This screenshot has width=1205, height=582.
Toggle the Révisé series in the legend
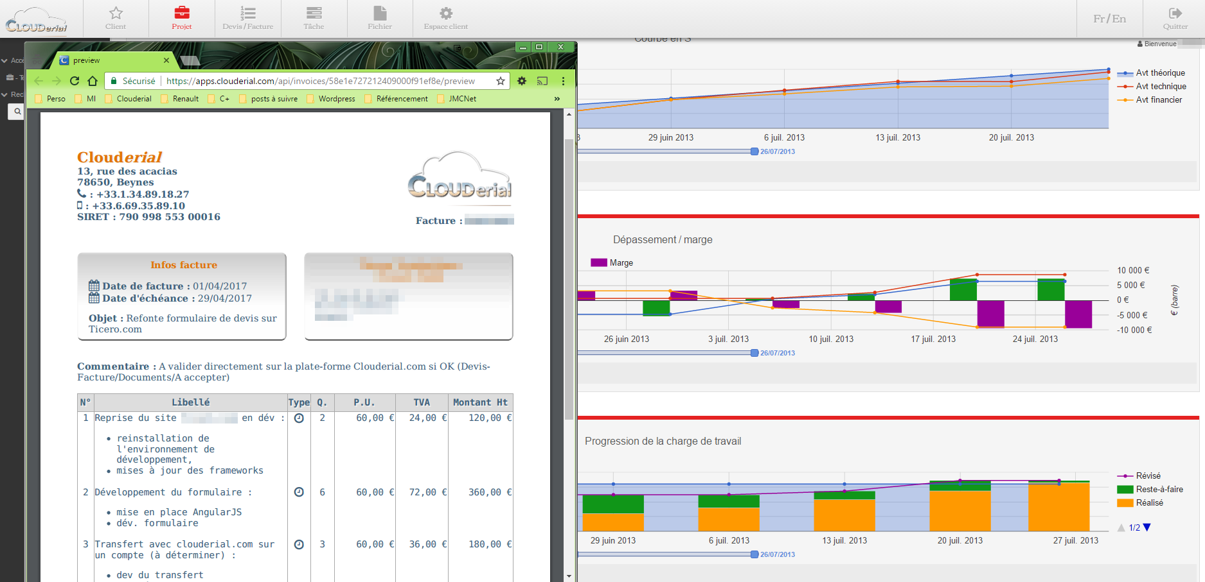click(1139, 476)
